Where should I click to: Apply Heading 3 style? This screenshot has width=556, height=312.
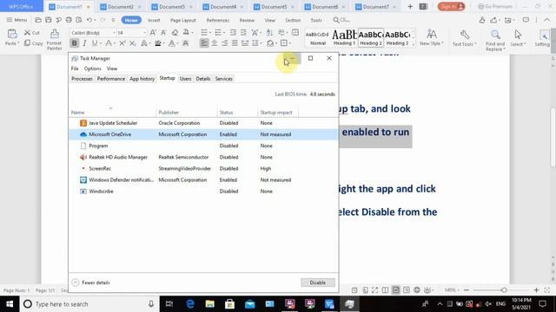[398, 38]
